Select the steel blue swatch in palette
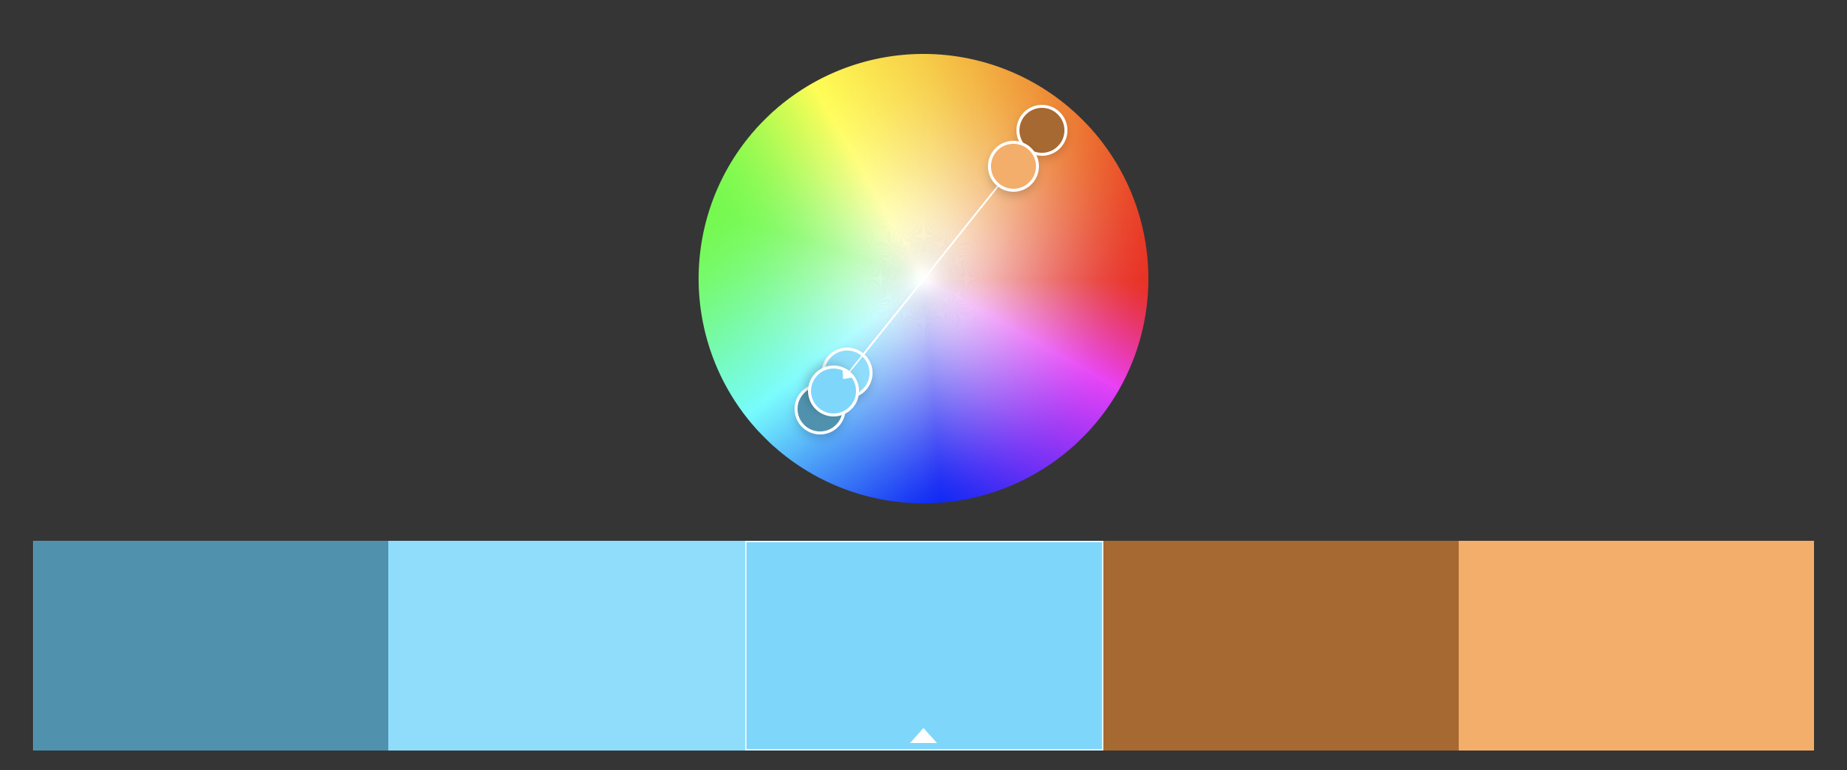This screenshot has height=770, width=1847. [211, 646]
